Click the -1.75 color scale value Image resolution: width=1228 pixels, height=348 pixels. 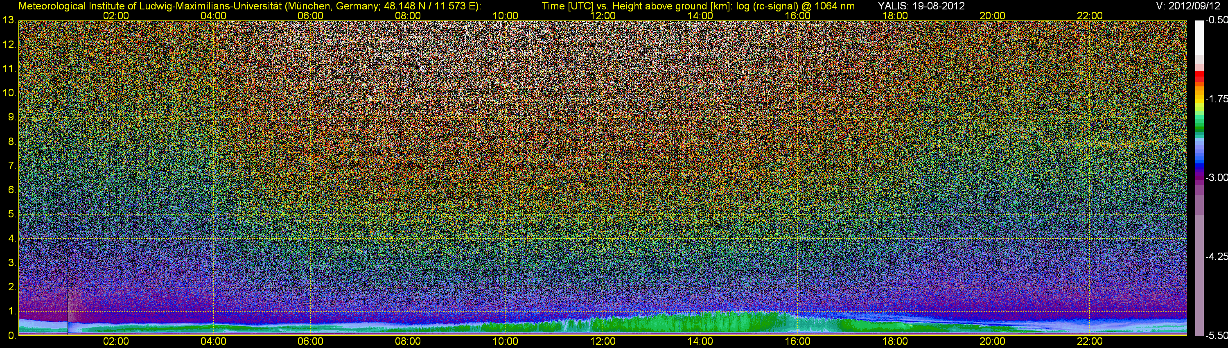coord(1216,99)
